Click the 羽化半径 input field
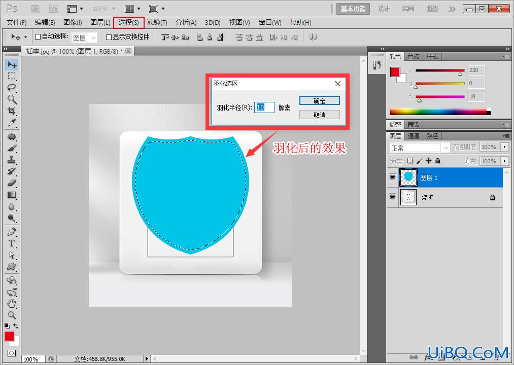The image size is (514, 365). [x=264, y=107]
